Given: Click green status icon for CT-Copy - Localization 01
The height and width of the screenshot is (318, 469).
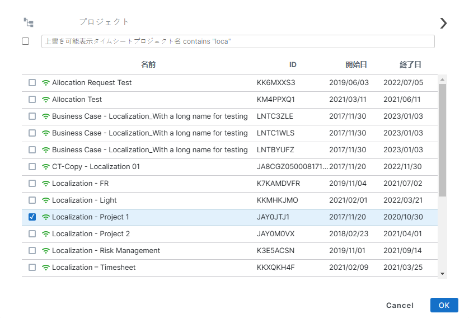Looking at the screenshot, I should pos(46,167).
